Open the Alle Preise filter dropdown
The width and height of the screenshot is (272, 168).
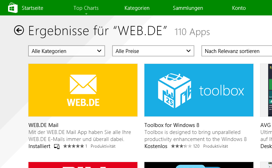point(153,51)
